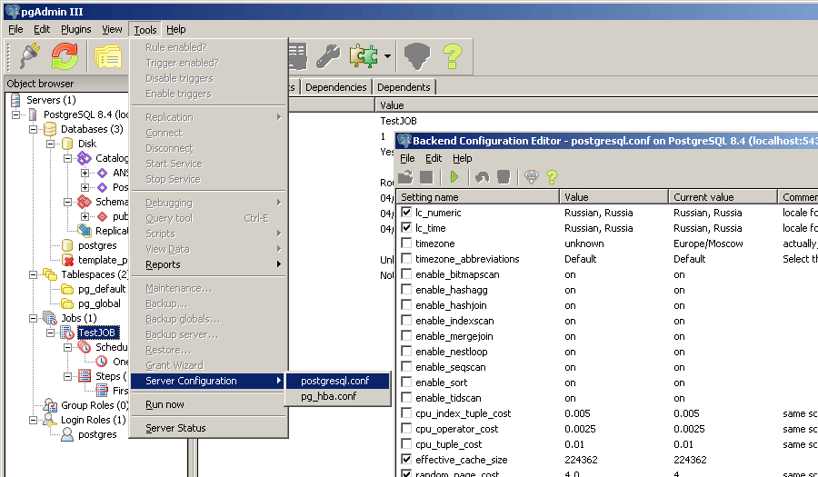Screen dimensions: 818x477
Task: Click the guru face hint icon in Configuration Editor
Action: 531,177
